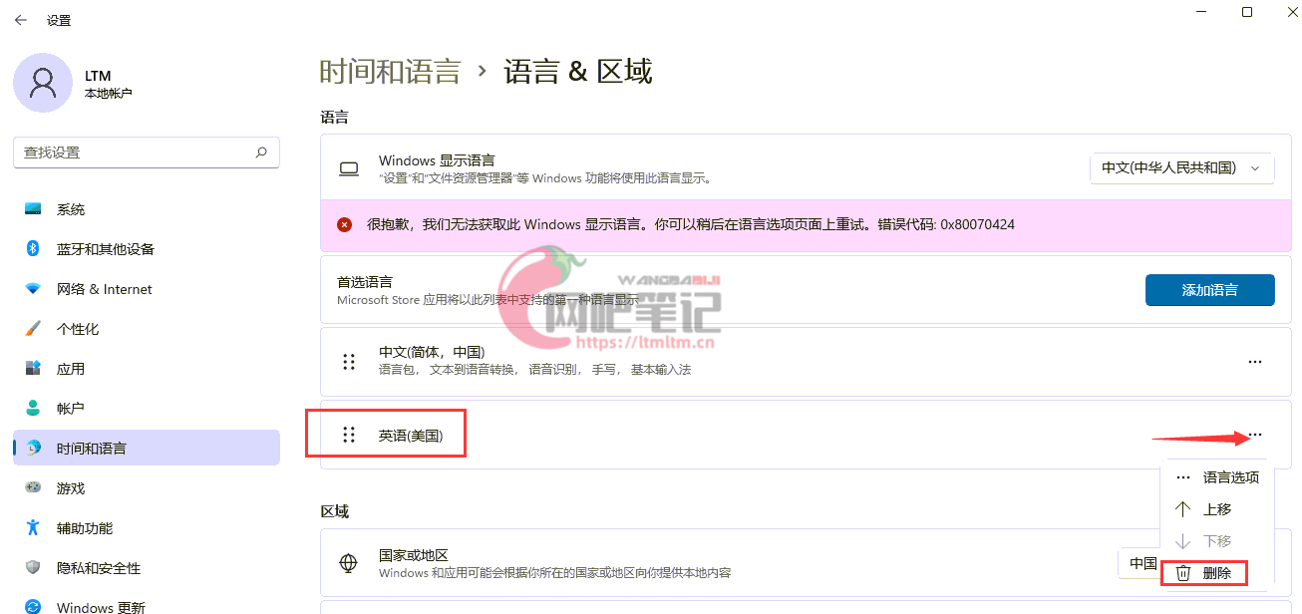Select the 英语(美国) language name
Image resolution: width=1302 pixels, height=614 pixels.
pyautogui.click(x=411, y=436)
